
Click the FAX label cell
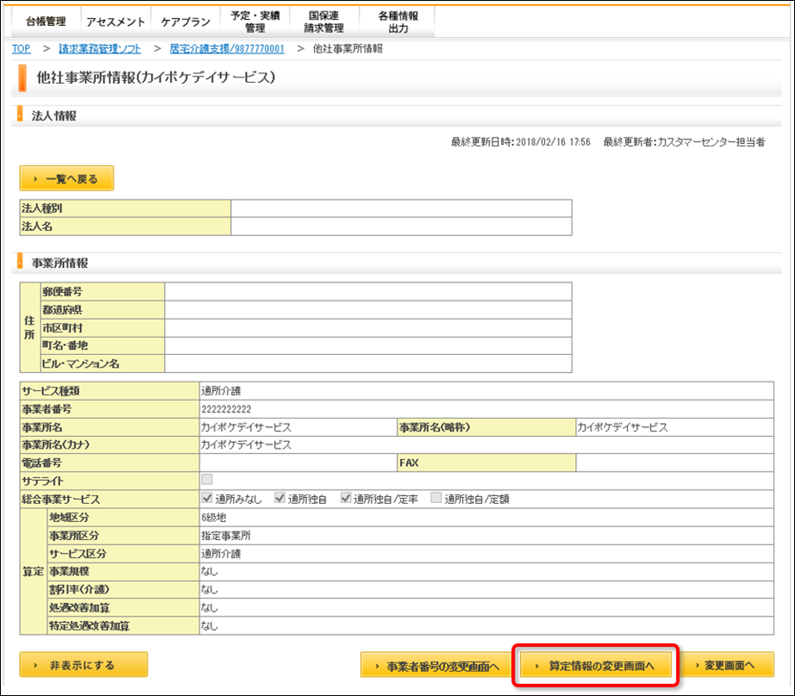coord(486,463)
